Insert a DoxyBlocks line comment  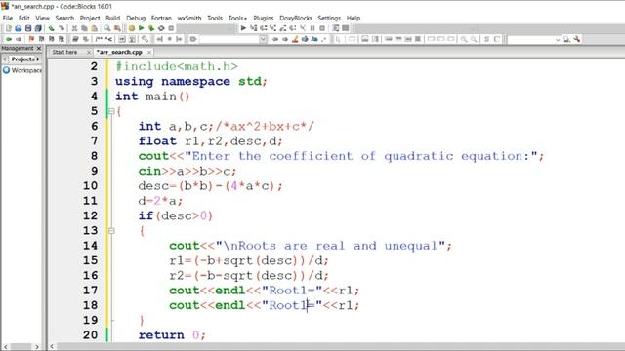pyautogui.click(x=108, y=39)
